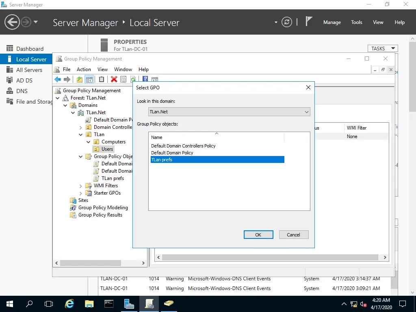The height and width of the screenshot is (312, 416).
Task: Show hidden system tray icons chevron
Action: (344, 304)
